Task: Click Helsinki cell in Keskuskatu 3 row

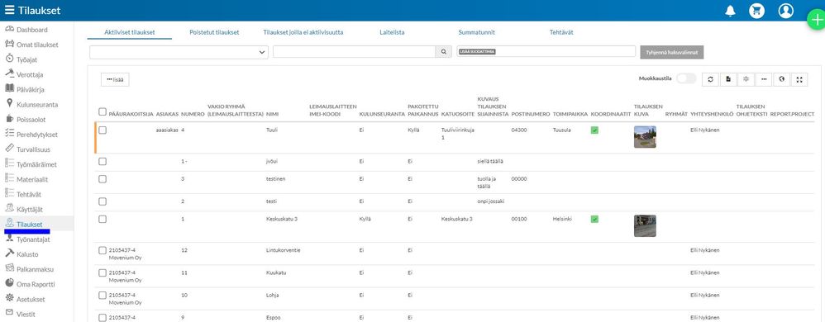Action: 562,219
